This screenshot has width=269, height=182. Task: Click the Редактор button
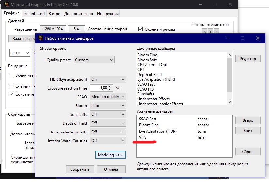pyautogui.click(x=248, y=59)
